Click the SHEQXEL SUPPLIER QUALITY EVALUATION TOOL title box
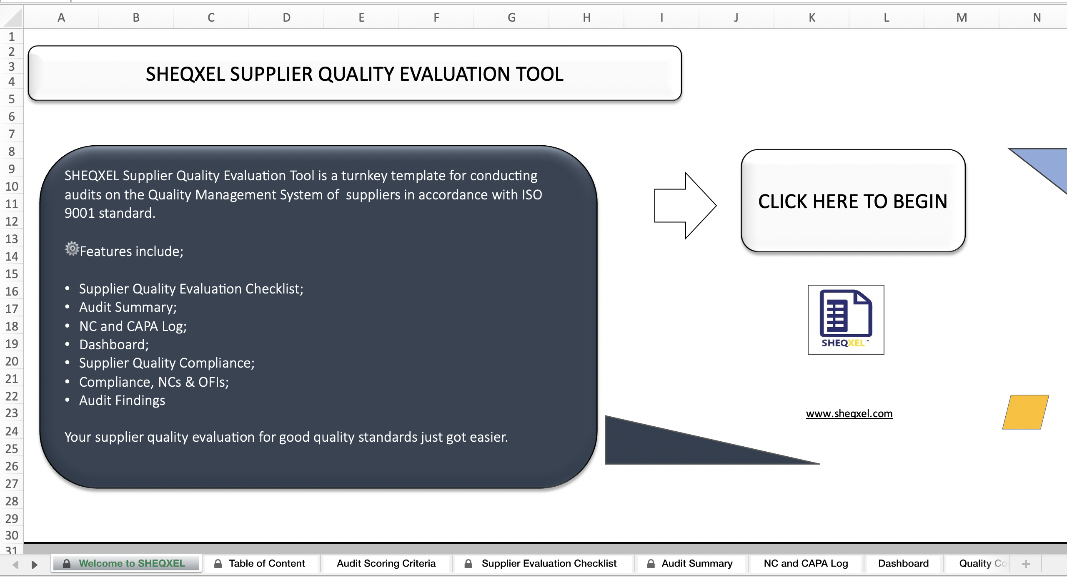 pos(355,73)
